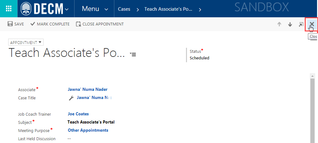Image resolution: width=318 pixels, height=143 pixels.
Task: Expand the DECM dropdown chevron
Action: pyautogui.click(x=67, y=9)
